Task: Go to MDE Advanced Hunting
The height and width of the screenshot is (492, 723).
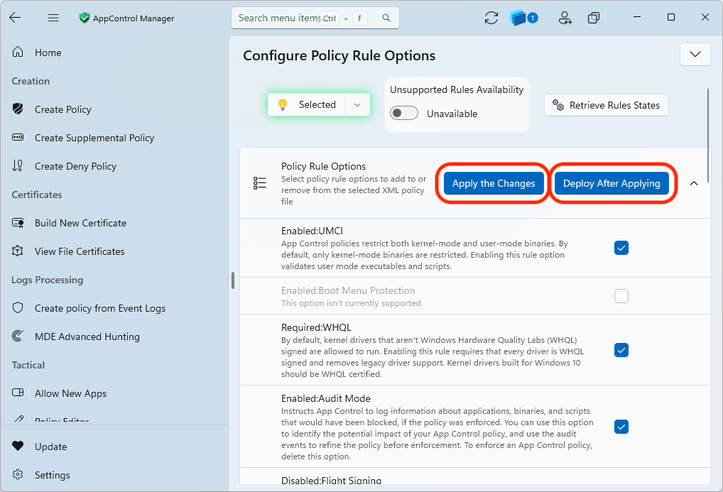Action: (87, 337)
